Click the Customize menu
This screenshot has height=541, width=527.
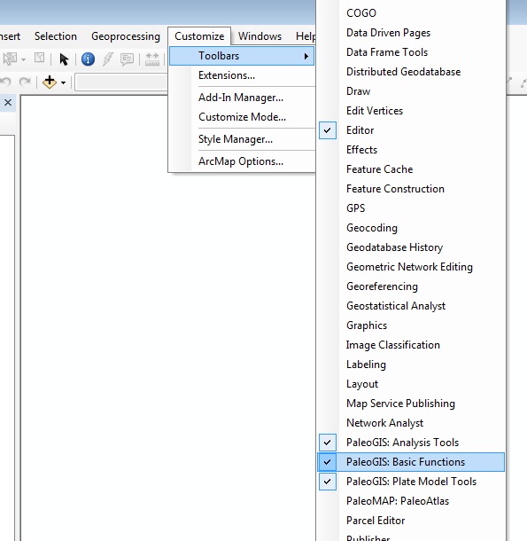[x=199, y=36]
